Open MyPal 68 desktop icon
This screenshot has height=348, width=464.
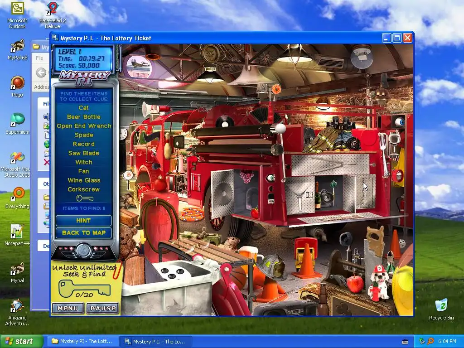coord(17,49)
